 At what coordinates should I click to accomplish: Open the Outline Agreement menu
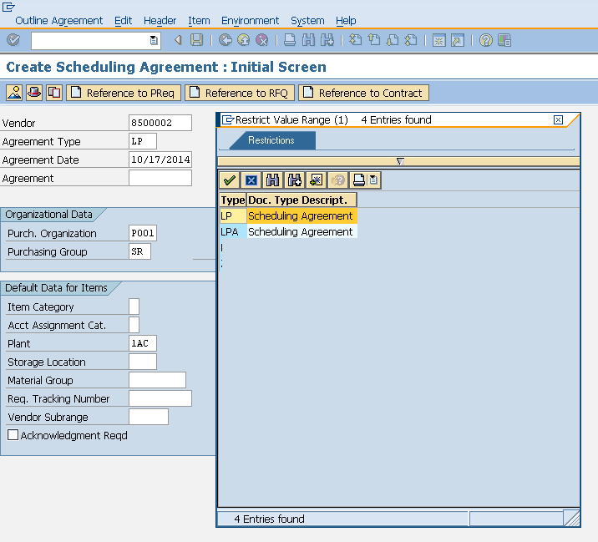[x=58, y=21]
